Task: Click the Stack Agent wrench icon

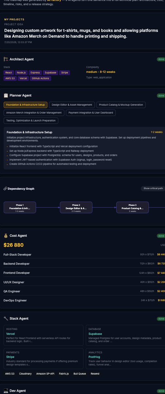Action: [x=6, y=318]
